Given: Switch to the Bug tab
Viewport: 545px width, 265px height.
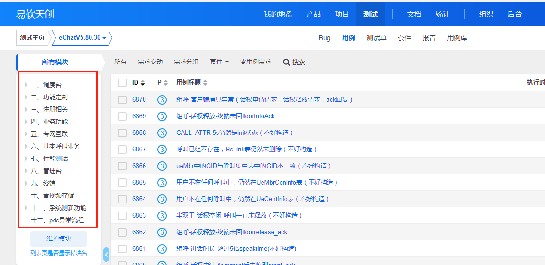Looking at the screenshot, I should (325, 38).
